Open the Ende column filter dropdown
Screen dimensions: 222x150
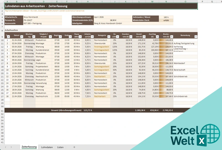(70, 37)
